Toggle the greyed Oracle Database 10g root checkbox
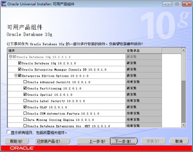This screenshot has height=152, width=193. pyautogui.click(x=14, y=57)
